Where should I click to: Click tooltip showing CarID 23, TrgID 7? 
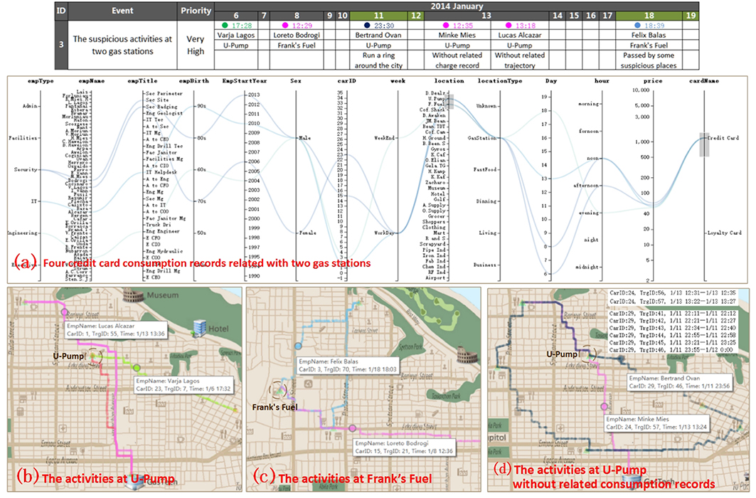tap(183, 385)
